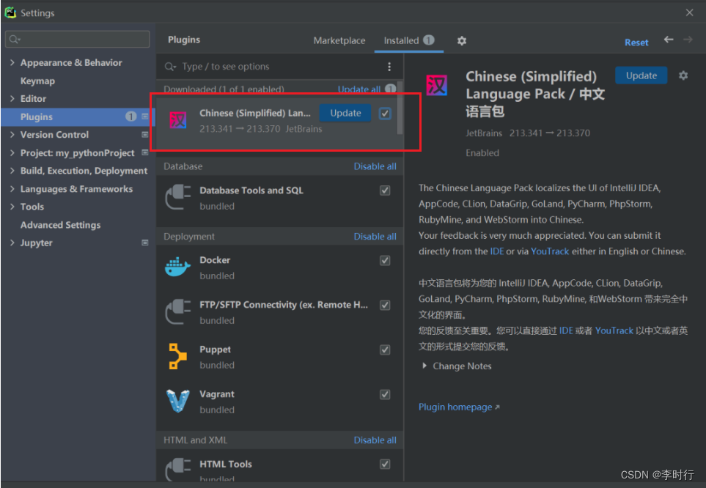Screen dimensions: 706x488
Task: Expand the Jupyter settings node
Action: (12, 243)
